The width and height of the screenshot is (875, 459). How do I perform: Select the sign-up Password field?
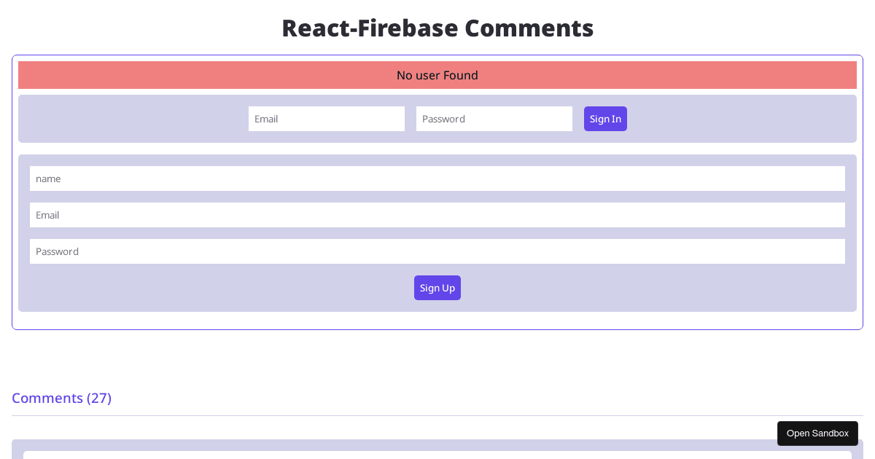pos(437,251)
